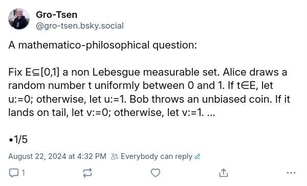Click the mathematico-philosophical question heading line

(x=103, y=45)
